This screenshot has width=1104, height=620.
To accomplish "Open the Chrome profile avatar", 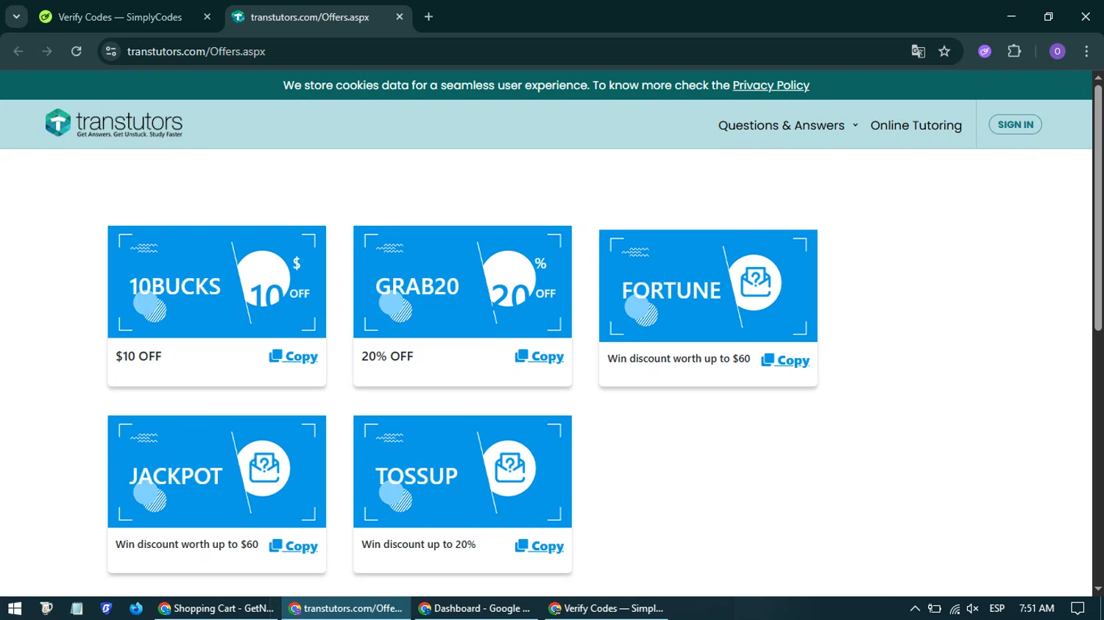I will (x=1057, y=51).
